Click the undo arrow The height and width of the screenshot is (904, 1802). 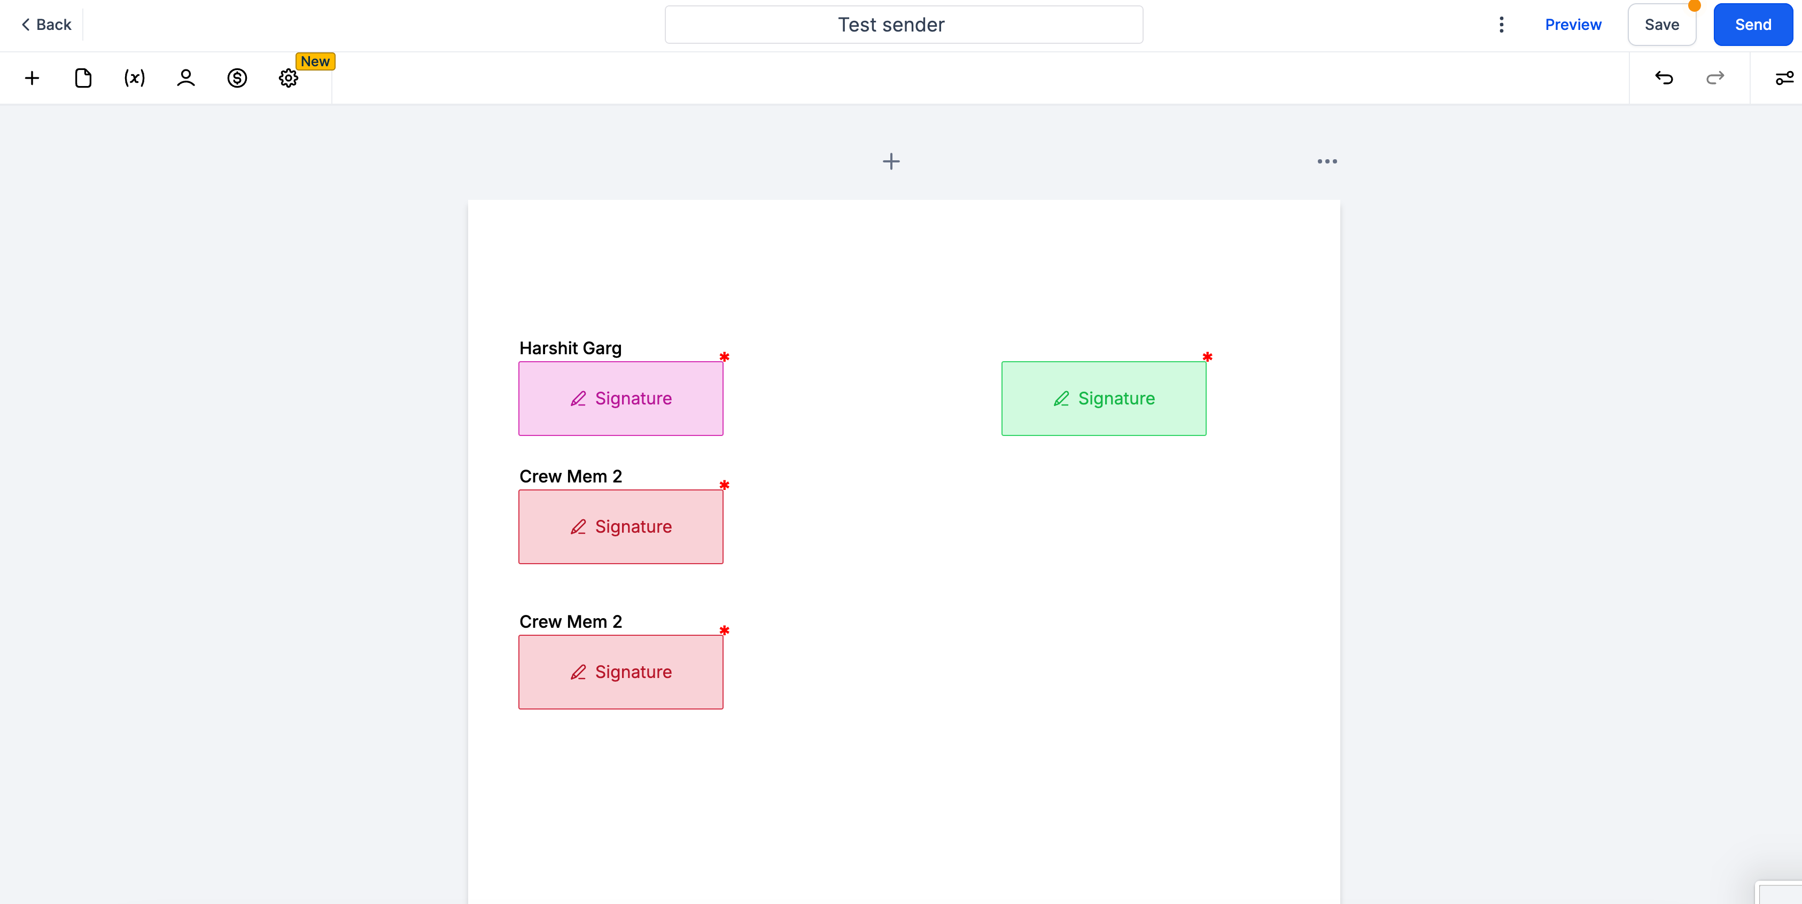coord(1664,77)
